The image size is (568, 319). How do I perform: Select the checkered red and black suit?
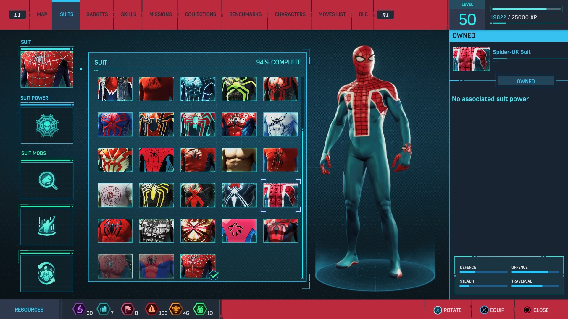[281, 231]
